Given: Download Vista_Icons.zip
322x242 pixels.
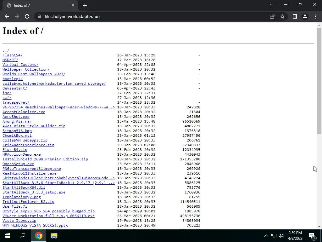Looking at the screenshot, I should click(x=19, y=221).
